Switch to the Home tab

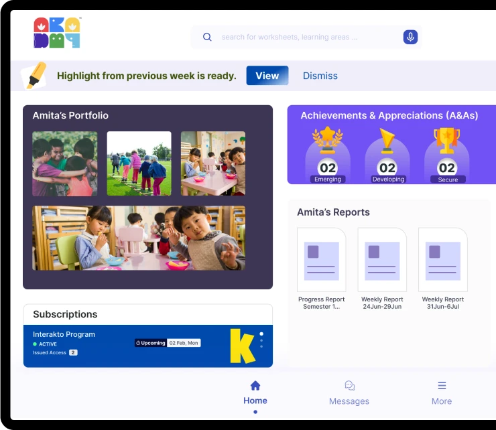click(x=255, y=393)
